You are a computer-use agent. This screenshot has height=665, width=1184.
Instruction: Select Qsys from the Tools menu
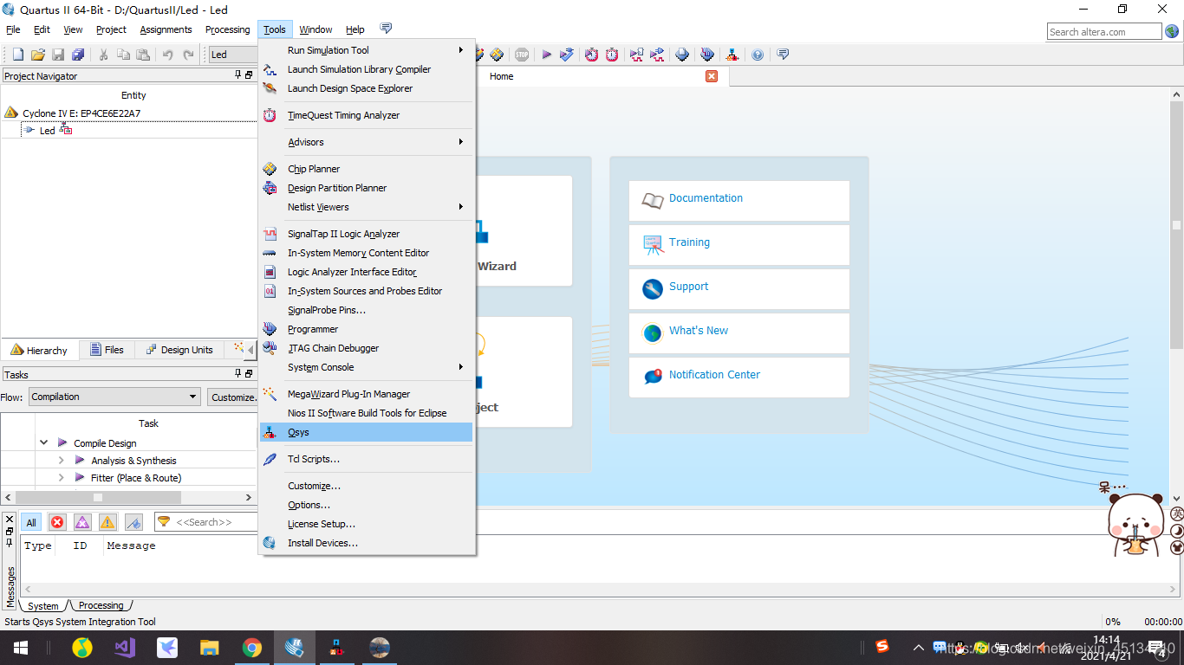tap(367, 432)
